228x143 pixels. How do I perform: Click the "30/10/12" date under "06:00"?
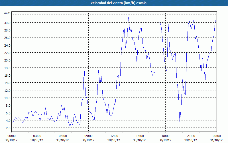tap(62, 140)
